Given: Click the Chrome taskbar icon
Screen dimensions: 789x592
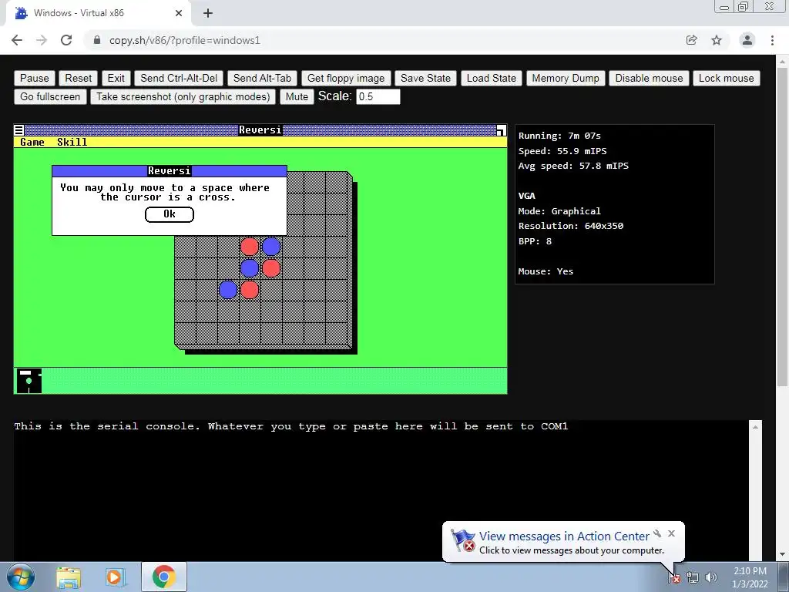Looking at the screenshot, I should (x=163, y=577).
